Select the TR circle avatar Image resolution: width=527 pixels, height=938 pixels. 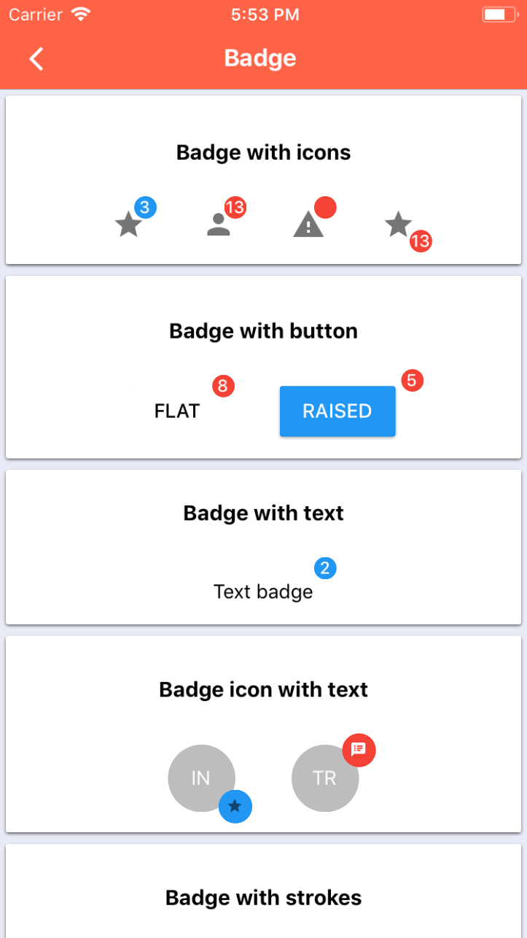pyautogui.click(x=324, y=778)
